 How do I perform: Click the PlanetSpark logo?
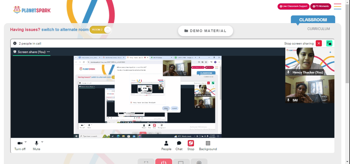click(x=32, y=10)
